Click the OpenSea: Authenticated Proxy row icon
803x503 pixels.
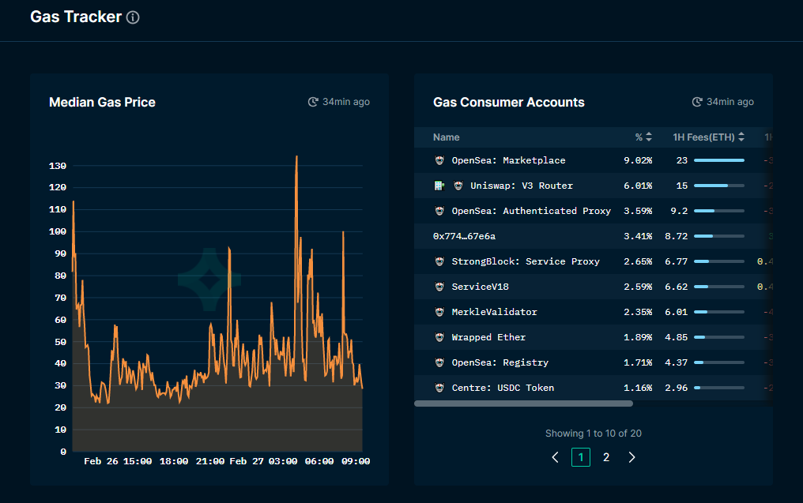439,211
